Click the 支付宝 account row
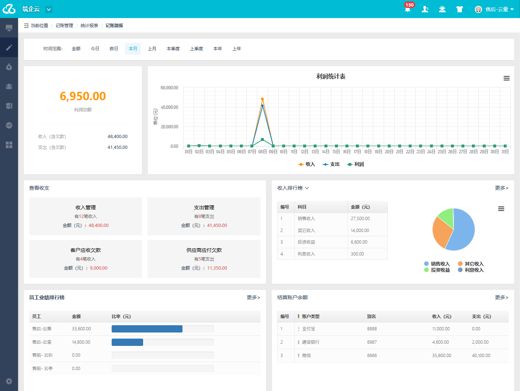This screenshot has height=391, width=520. [x=393, y=329]
